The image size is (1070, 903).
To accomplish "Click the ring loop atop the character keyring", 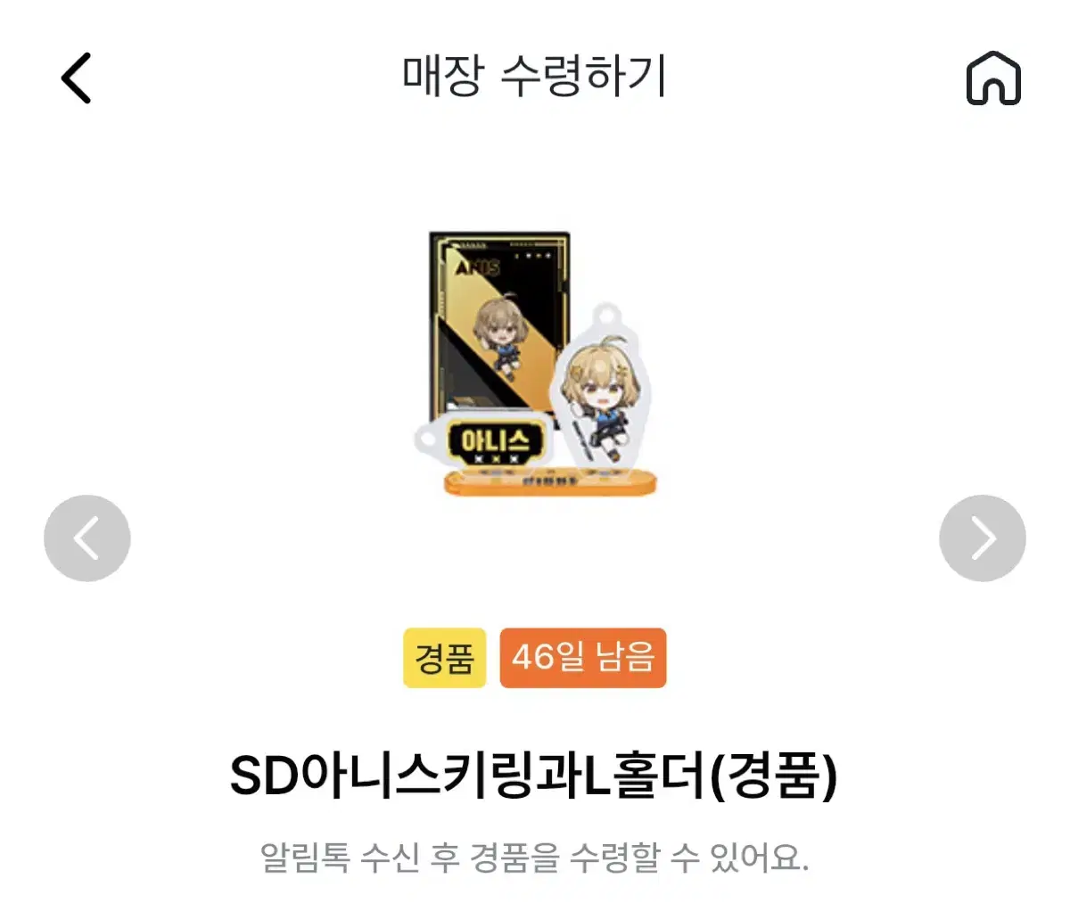I will 606,316.
